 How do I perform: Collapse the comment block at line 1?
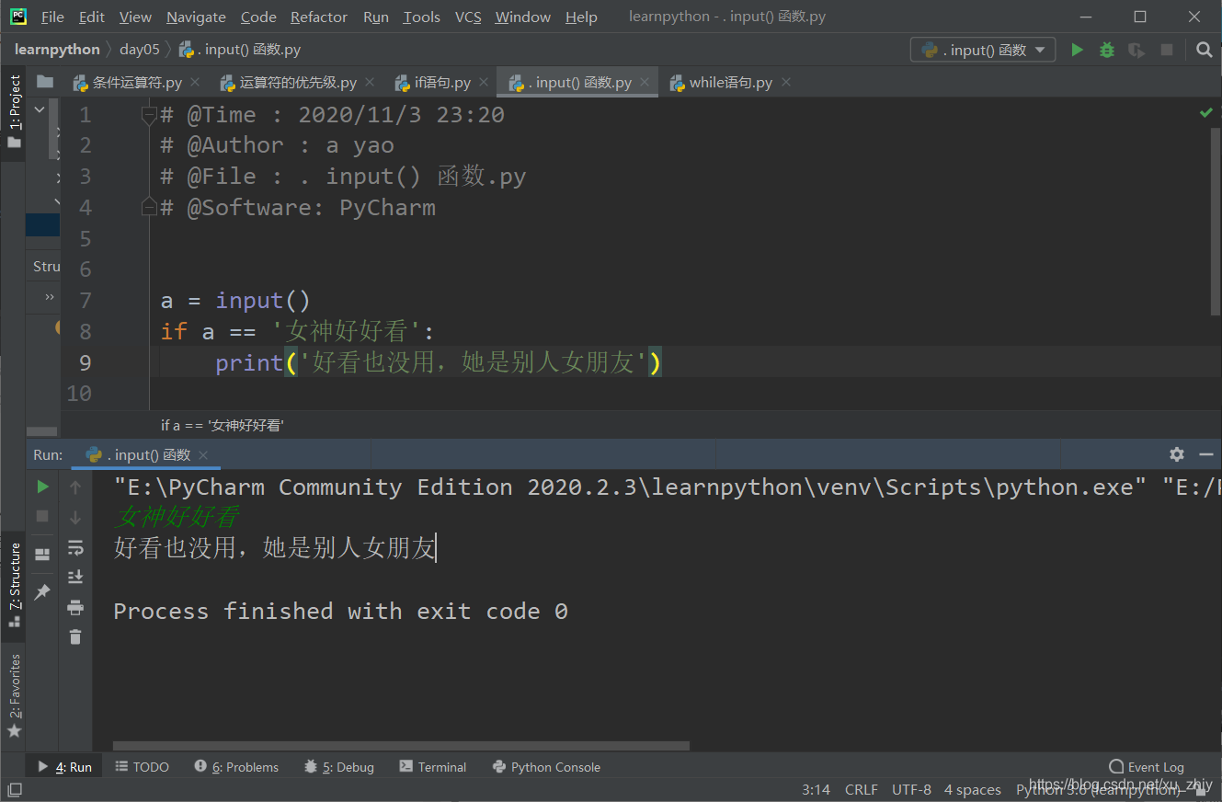point(149,115)
